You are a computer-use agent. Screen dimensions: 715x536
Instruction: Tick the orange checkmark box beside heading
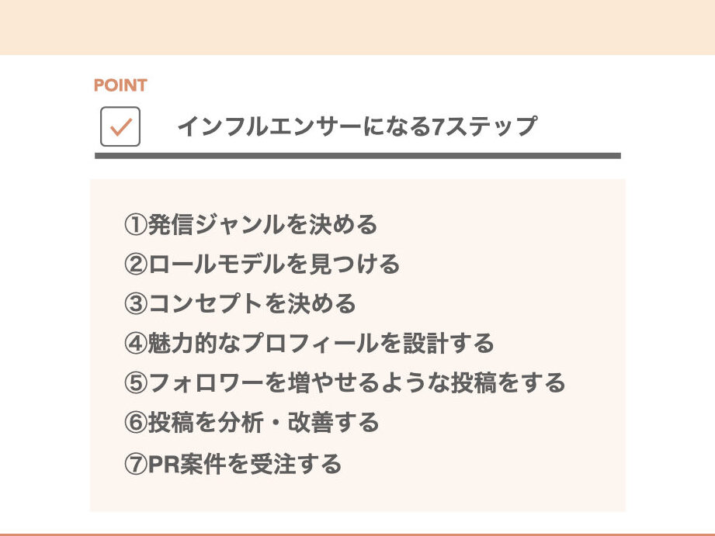pyautogui.click(x=120, y=126)
